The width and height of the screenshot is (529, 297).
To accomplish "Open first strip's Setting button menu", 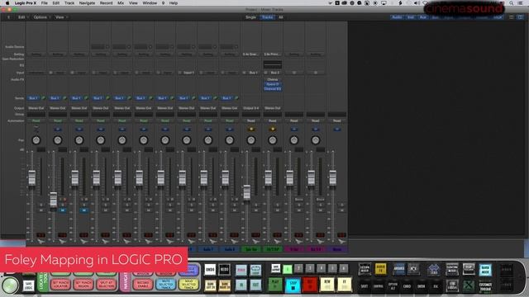I will tap(36, 54).
